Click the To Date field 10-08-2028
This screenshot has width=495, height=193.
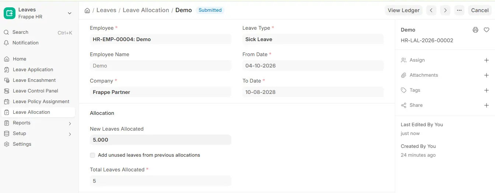pyautogui.click(x=313, y=92)
